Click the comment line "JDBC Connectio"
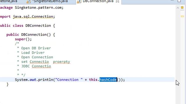 click(36, 66)
